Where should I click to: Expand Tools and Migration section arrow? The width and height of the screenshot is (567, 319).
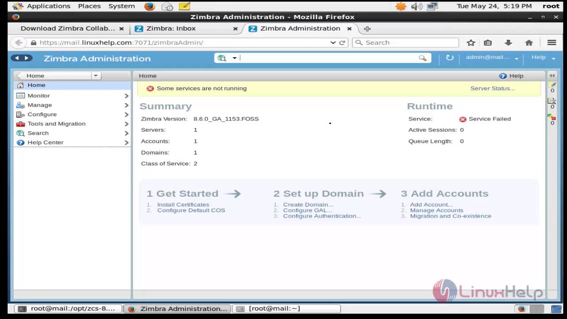126,124
